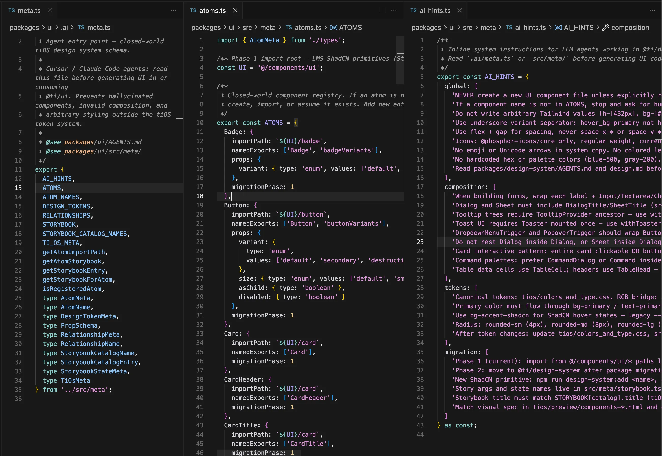Viewport: 662px width, 456px height.
Task: Click 'Badge:' key in atoms.ts
Action: 235,132
